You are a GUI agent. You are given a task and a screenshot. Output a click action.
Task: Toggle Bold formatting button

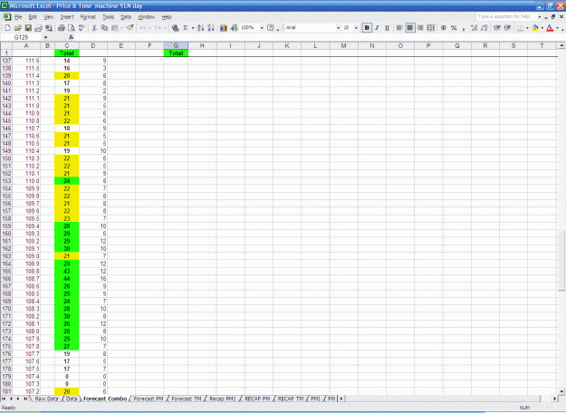[x=367, y=28]
